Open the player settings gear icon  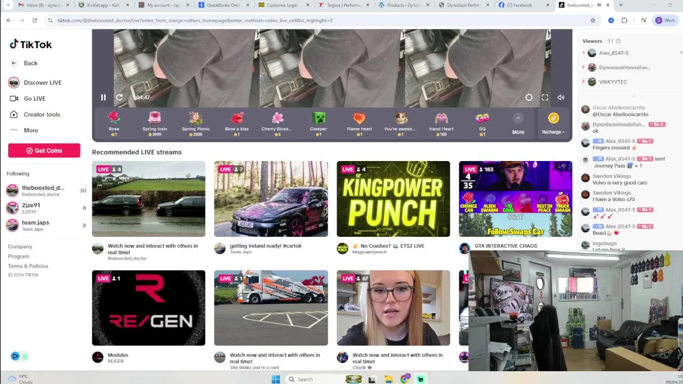point(529,98)
